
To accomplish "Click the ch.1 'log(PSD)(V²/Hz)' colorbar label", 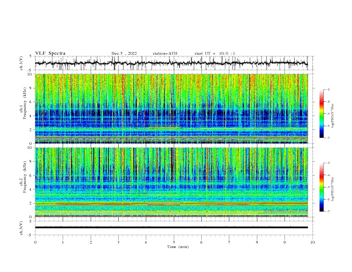I will point(332,116).
